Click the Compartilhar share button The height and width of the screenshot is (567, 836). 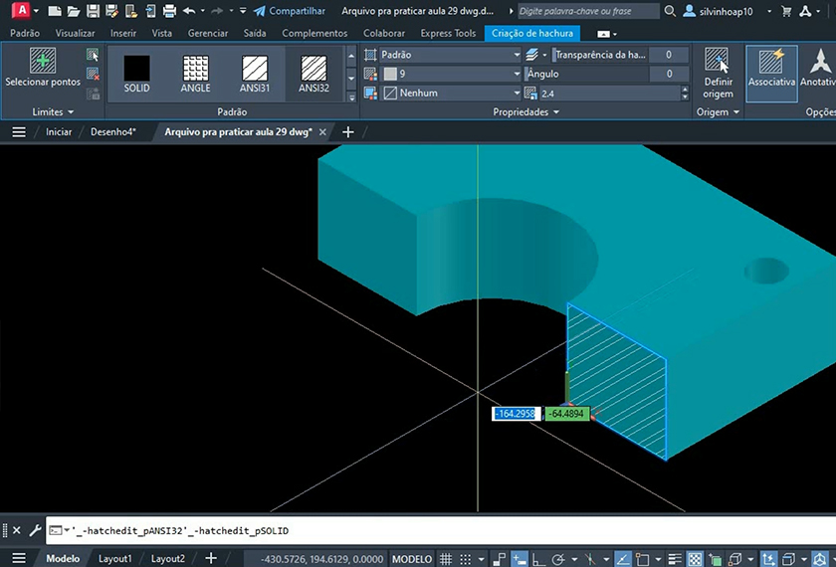pyautogui.click(x=289, y=11)
